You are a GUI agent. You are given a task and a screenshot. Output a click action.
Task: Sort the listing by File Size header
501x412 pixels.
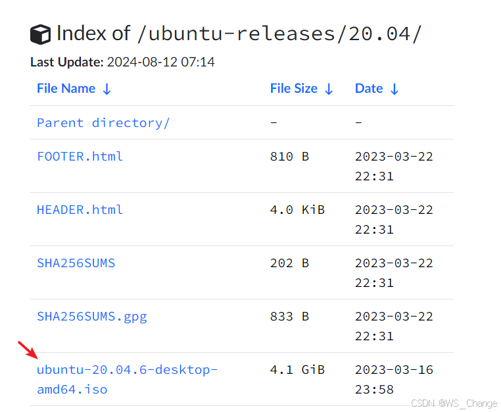pos(302,89)
